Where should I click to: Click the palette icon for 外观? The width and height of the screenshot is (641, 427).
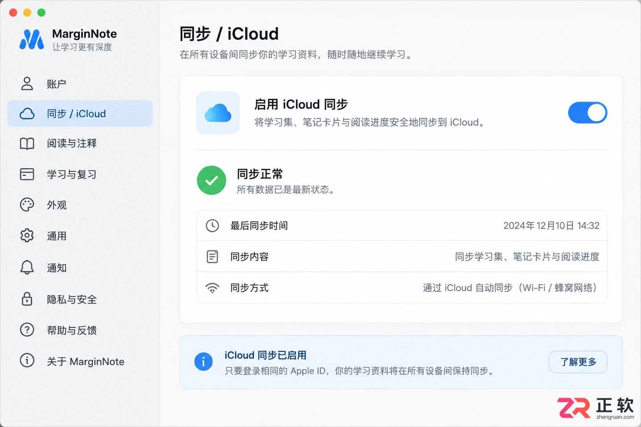[27, 205]
